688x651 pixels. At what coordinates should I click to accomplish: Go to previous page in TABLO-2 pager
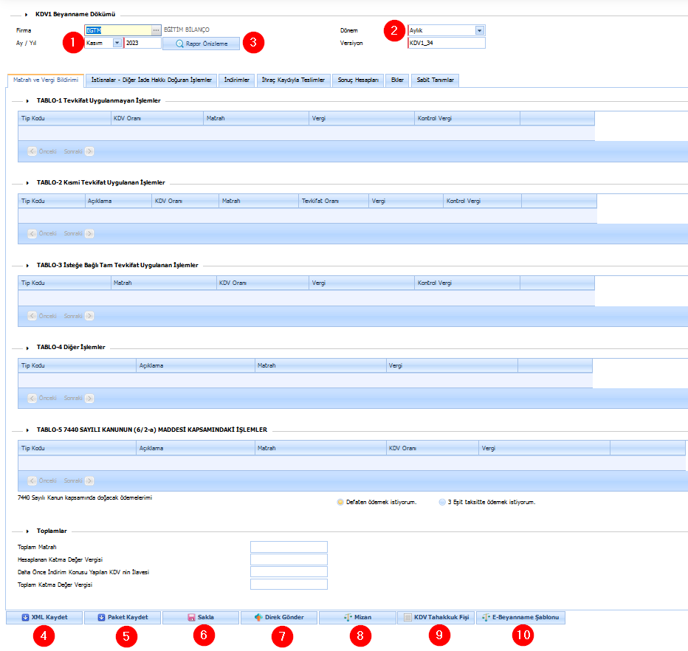pos(32,233)
